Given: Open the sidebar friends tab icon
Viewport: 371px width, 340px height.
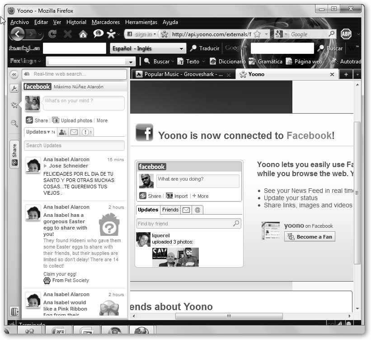Looking at the screenshot, I should pos(63,132).
